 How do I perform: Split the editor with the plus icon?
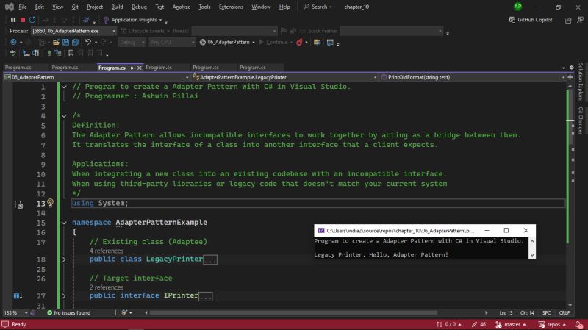(x=570, y=77)
